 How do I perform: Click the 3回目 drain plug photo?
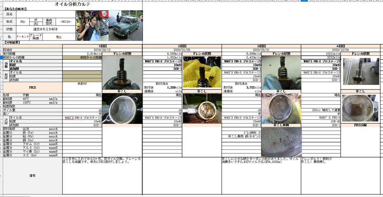coord(281,73)
